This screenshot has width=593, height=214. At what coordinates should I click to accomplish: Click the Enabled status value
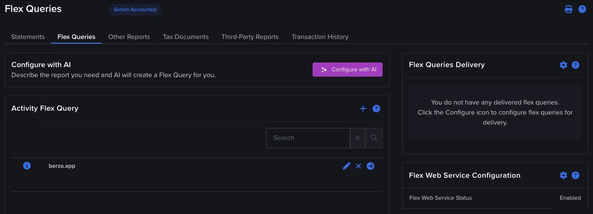click(x=570, y=198)
